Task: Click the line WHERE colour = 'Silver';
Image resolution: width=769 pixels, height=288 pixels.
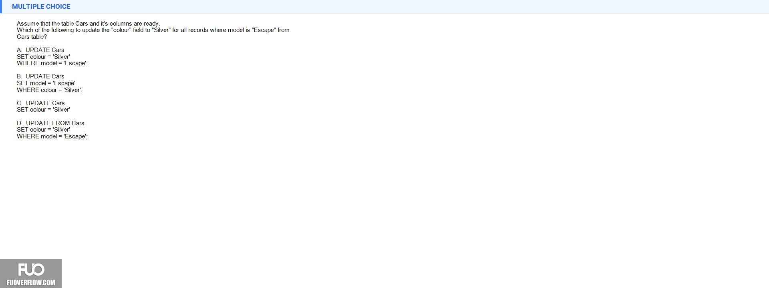Action: click(50, 90)
